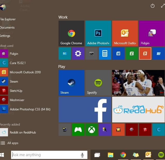This screenshot has height=160, width=165.
Task: Open the small Meshmixer tile in Play group
Action: pyautogui.click(x=132, y=130)
